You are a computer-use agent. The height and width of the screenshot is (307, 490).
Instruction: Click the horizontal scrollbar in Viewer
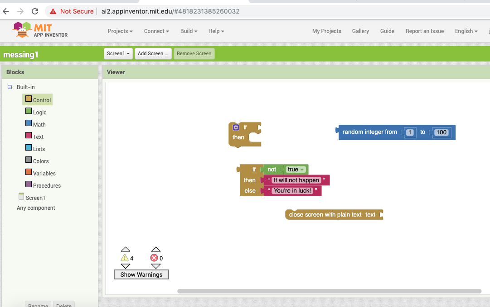point(329,291)
